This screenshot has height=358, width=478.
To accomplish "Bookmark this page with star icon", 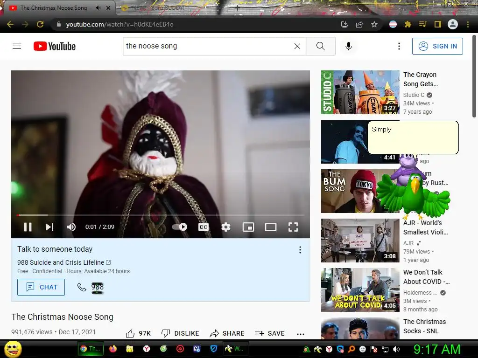I will click(374, 24).
